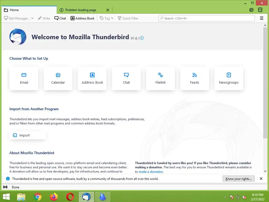Launch Opera from the taskbar
The height and width of the screenshot is (202, 269).
pyautogui.click(x=70, y=197)
